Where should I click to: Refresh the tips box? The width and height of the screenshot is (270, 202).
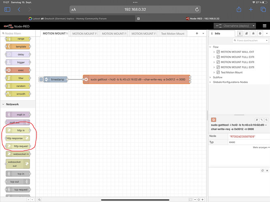point(262,170)
